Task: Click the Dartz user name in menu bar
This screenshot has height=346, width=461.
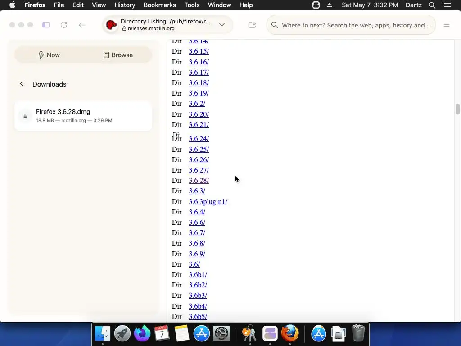Action: pos(413,5)
